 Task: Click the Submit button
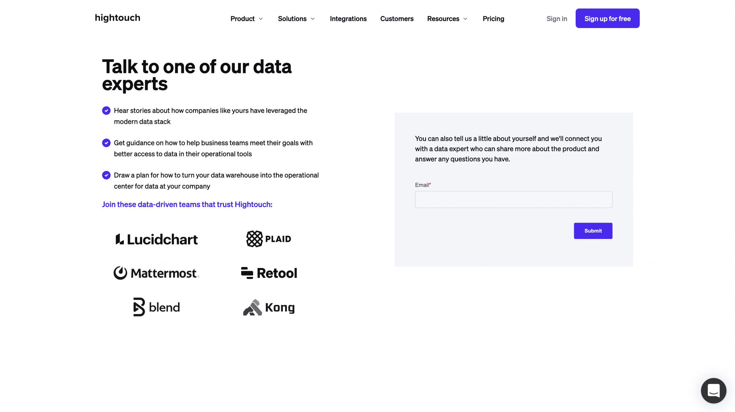click(x=593, y=231)
